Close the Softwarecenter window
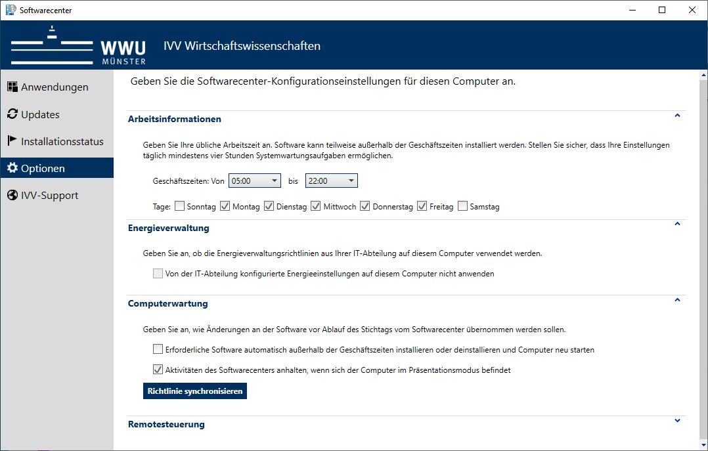This screenshot has width=708, height=451. (x=692, y=10)
